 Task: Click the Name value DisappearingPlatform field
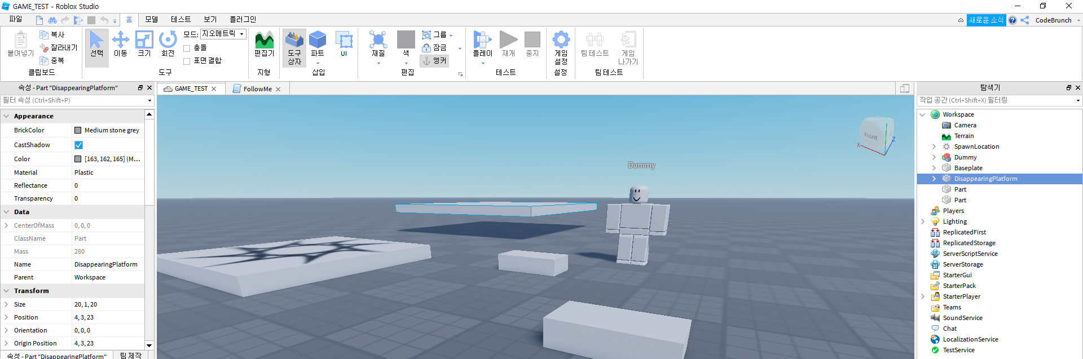point(108,264)
